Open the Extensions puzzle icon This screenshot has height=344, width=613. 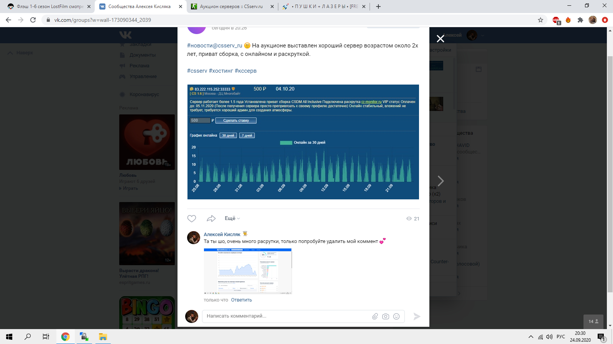coord(580,20)
